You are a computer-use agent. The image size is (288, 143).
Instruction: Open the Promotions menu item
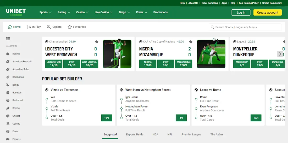point(160,12)
